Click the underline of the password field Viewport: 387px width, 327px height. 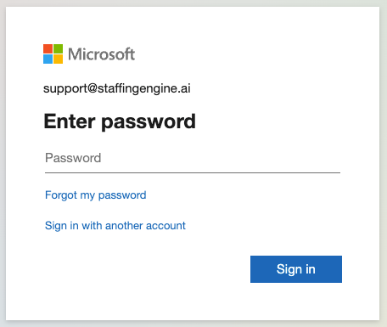click(x=193, y=172)
